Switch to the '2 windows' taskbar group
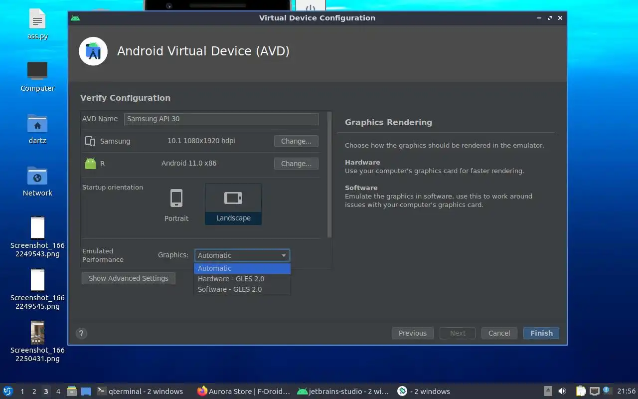Viewport: 638px width, 399px height. tap(424, 391)
